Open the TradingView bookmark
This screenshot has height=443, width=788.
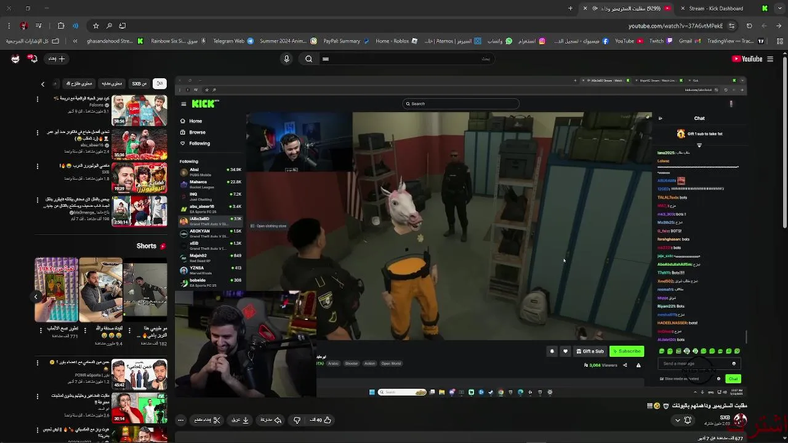click(736, 41)
